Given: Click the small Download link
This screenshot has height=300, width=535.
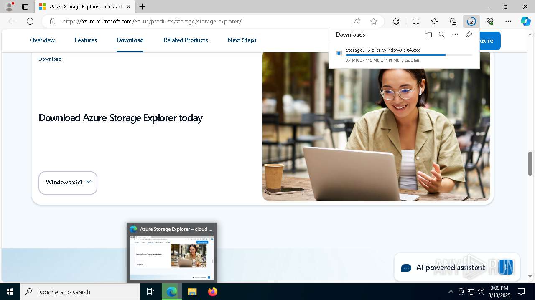Looking at the screenshot, I should (50, 59).
